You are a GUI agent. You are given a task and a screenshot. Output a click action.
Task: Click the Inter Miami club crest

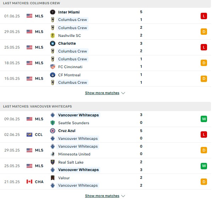click(52, 12)
